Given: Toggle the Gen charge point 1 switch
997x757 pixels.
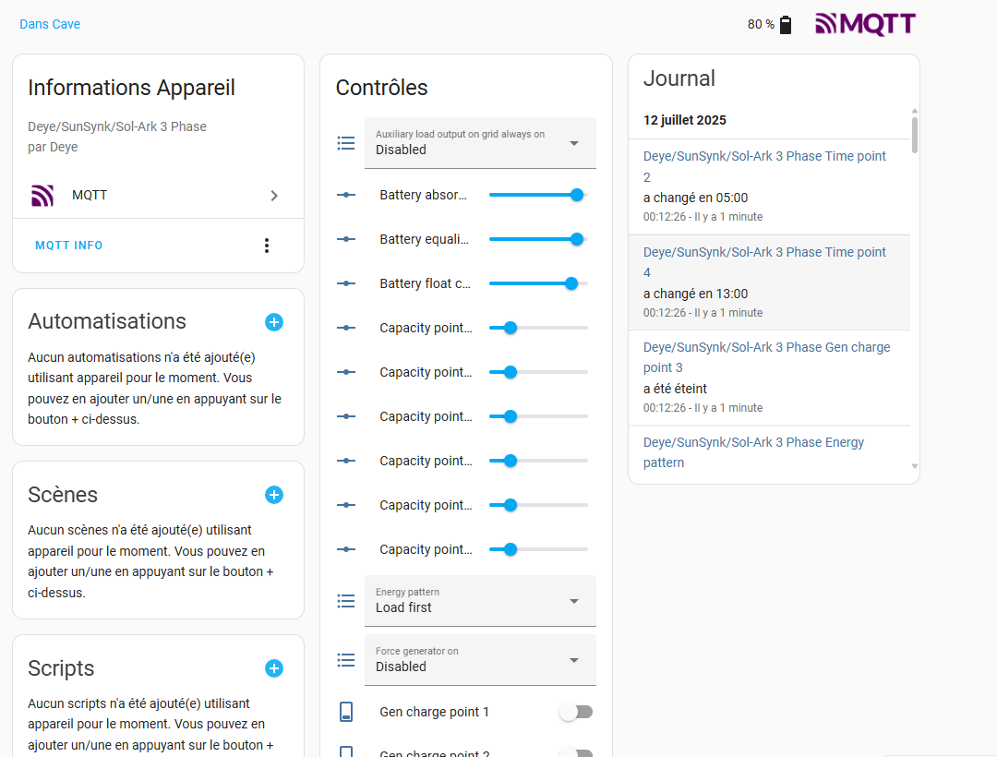Looking at the screenshot, I should pyautogui.click(x=576, y=712).
